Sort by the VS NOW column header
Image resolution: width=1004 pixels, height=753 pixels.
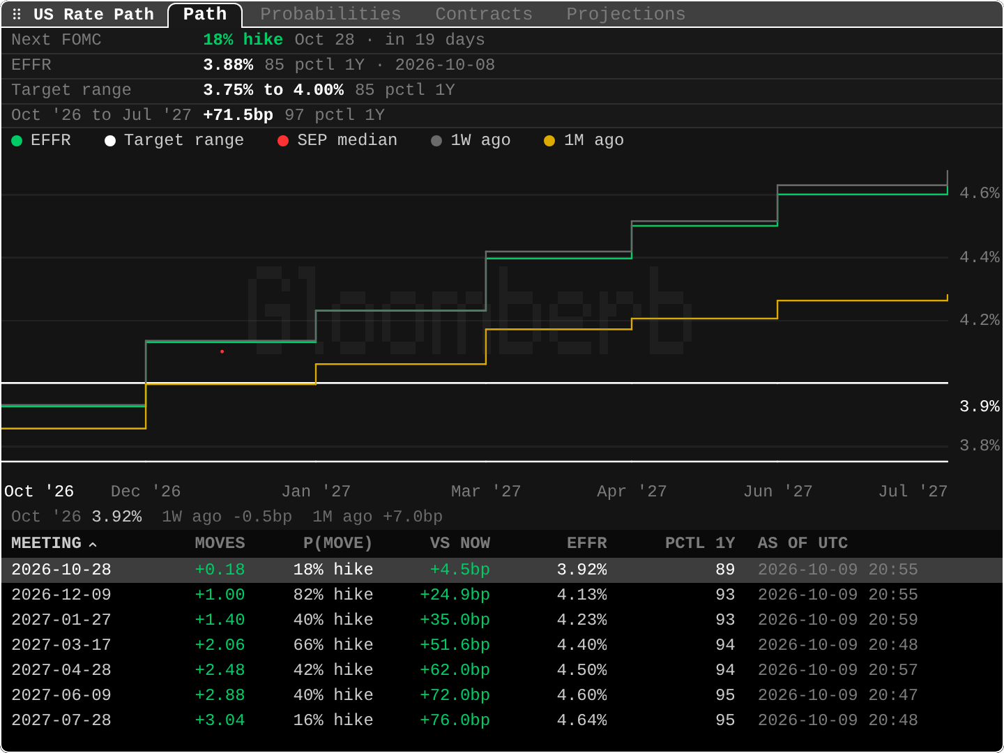[459, 543]
